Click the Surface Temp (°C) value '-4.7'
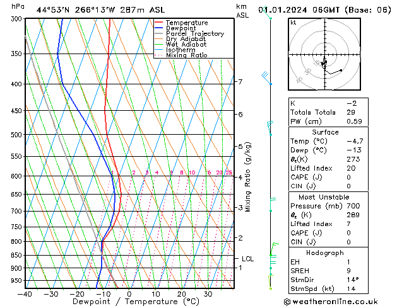This screenshot has height=306, width=397. (355, 141)
